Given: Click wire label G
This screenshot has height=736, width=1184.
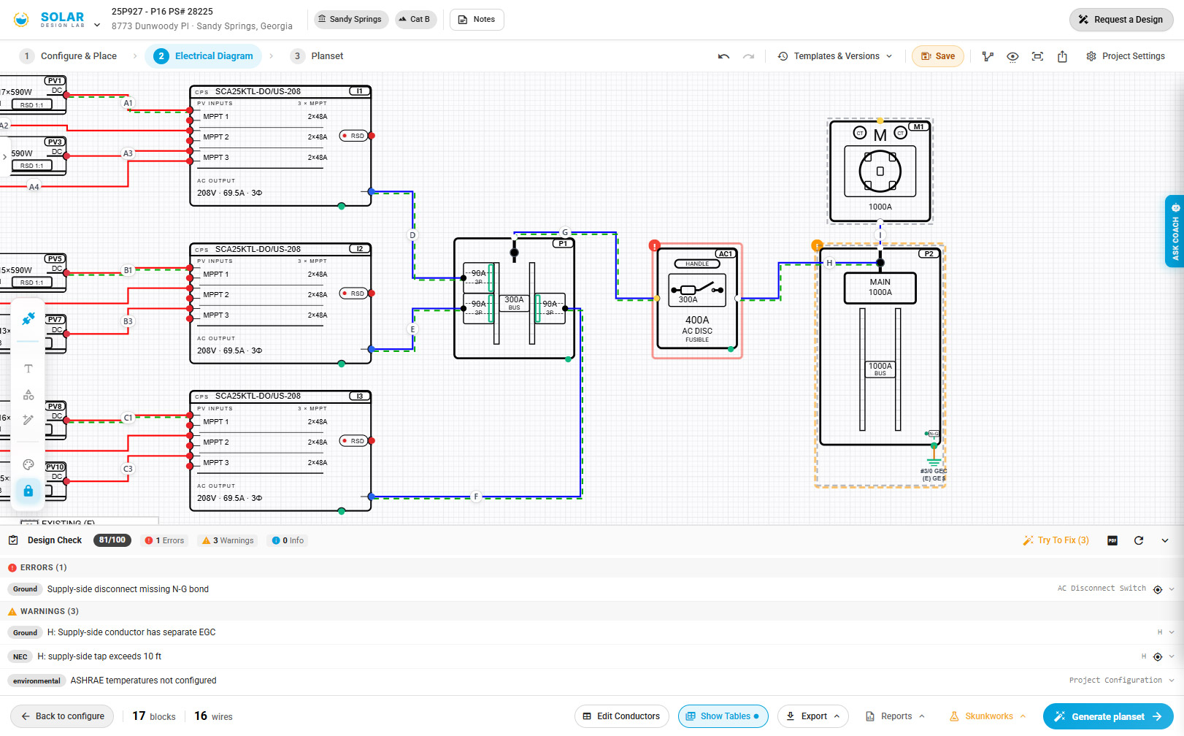Looking at the screenshot, I should (565, 232).
